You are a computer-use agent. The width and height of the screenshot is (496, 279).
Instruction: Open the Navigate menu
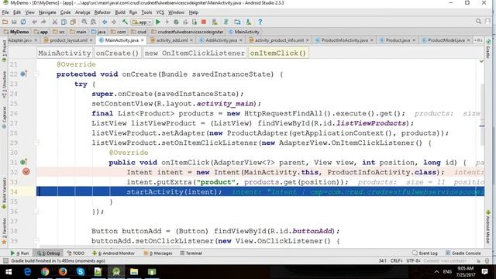click(x=47, y=12)
